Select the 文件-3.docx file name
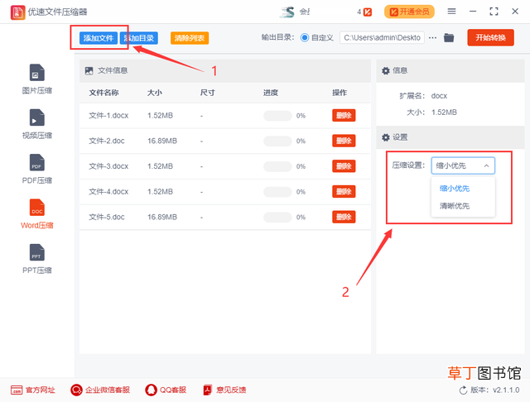Viewport: 530px width, 402px height. click(x=108, y=166)
